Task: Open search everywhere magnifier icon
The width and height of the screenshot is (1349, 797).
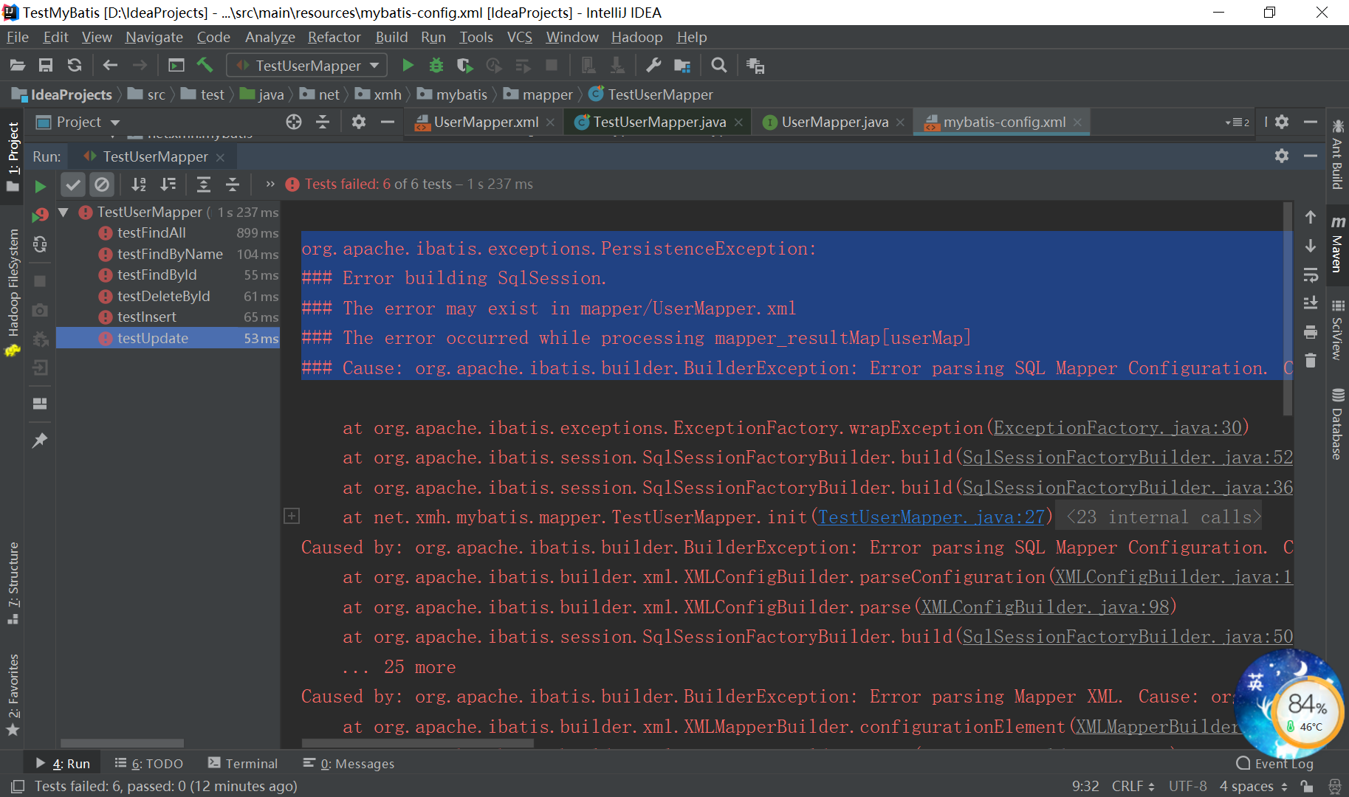Action: click(718, 66)
